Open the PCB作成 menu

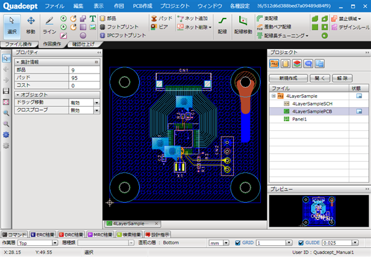pyautogui.click(x=142, y=6)
